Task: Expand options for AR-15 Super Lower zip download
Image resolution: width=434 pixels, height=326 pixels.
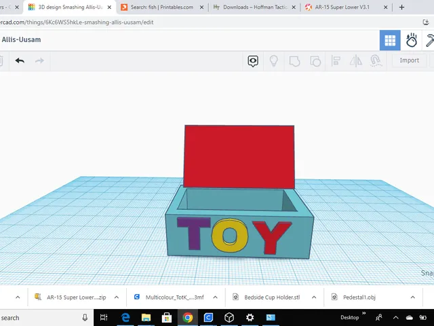Action: pyautogui.click(x=117, y=297)
